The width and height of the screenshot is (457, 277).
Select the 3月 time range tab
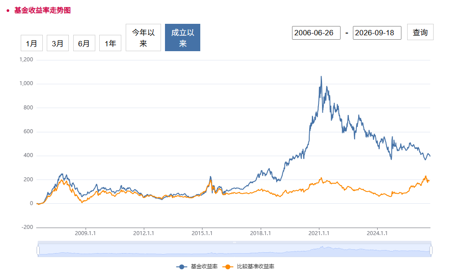[58, 43]
